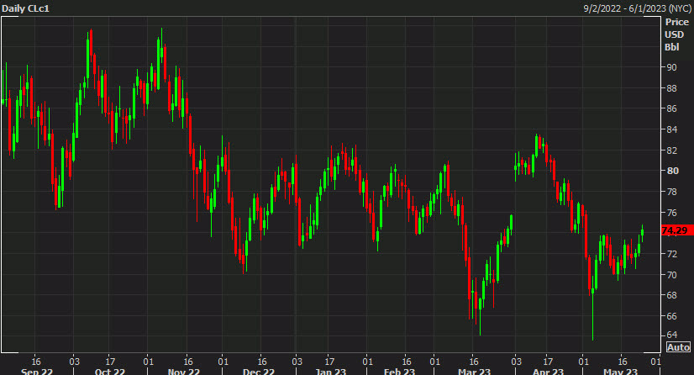694x375 pixels.
Task: Click the Apr 23 month label
Action: (548, 371)
